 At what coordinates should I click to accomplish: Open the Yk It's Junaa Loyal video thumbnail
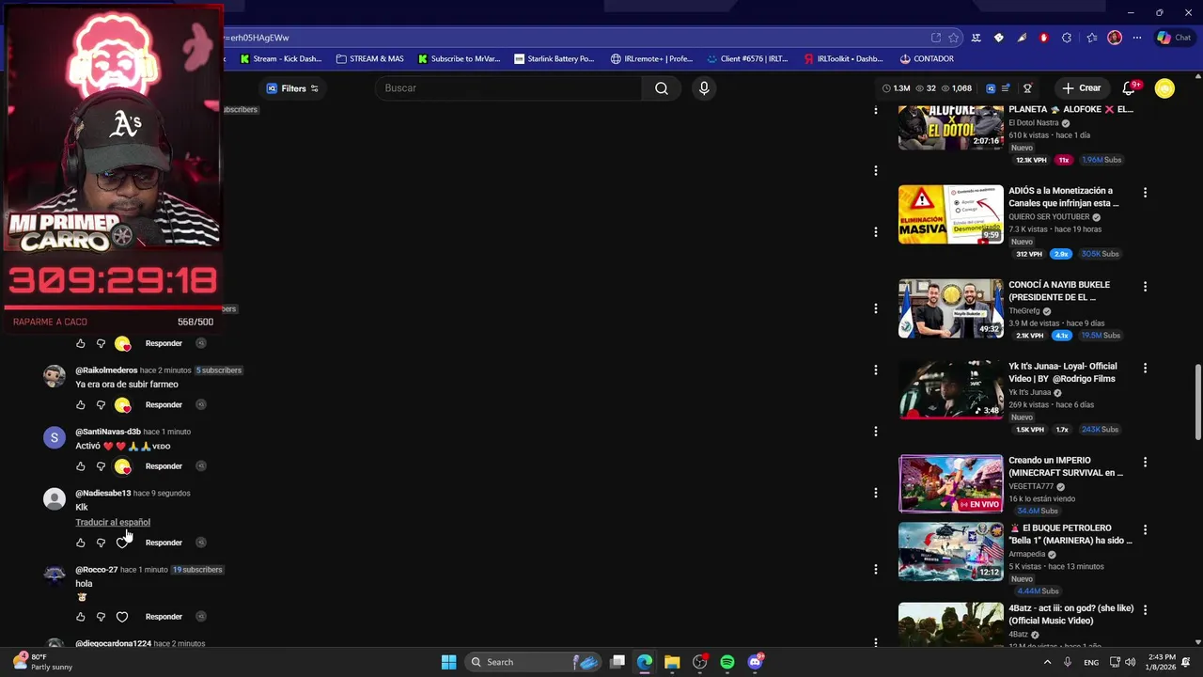coord(950,390)
